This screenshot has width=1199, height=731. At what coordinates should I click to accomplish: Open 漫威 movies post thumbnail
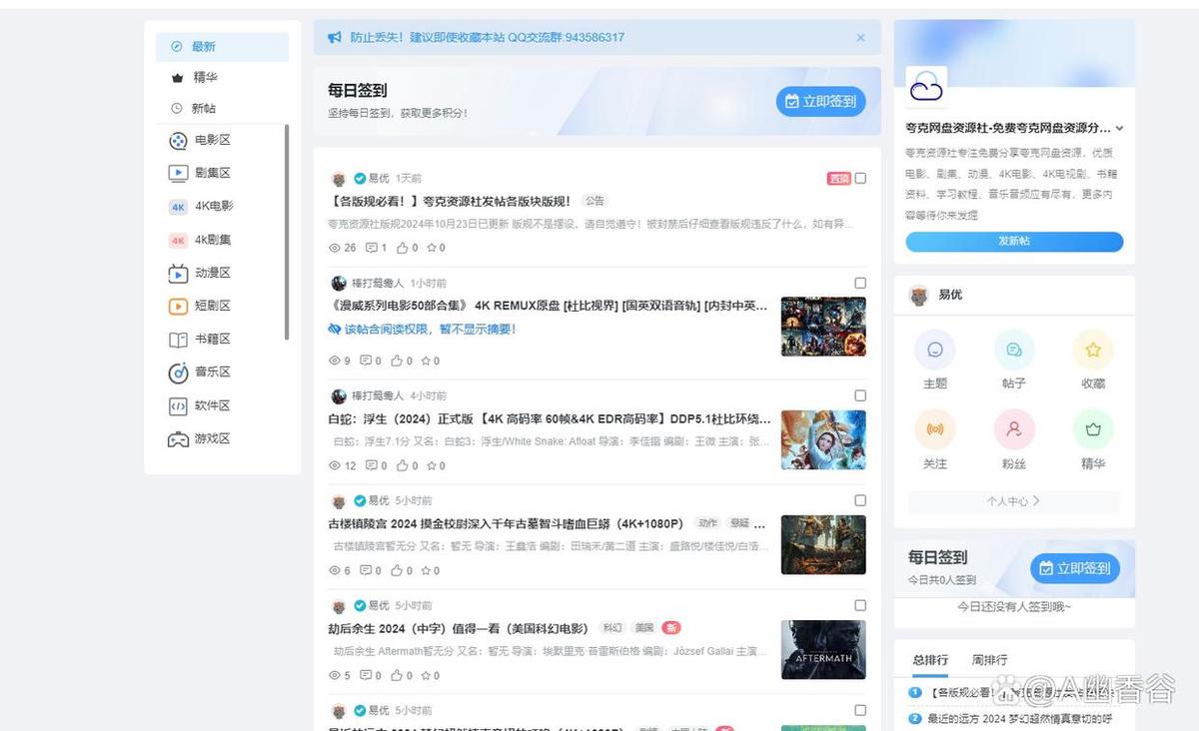823,327
